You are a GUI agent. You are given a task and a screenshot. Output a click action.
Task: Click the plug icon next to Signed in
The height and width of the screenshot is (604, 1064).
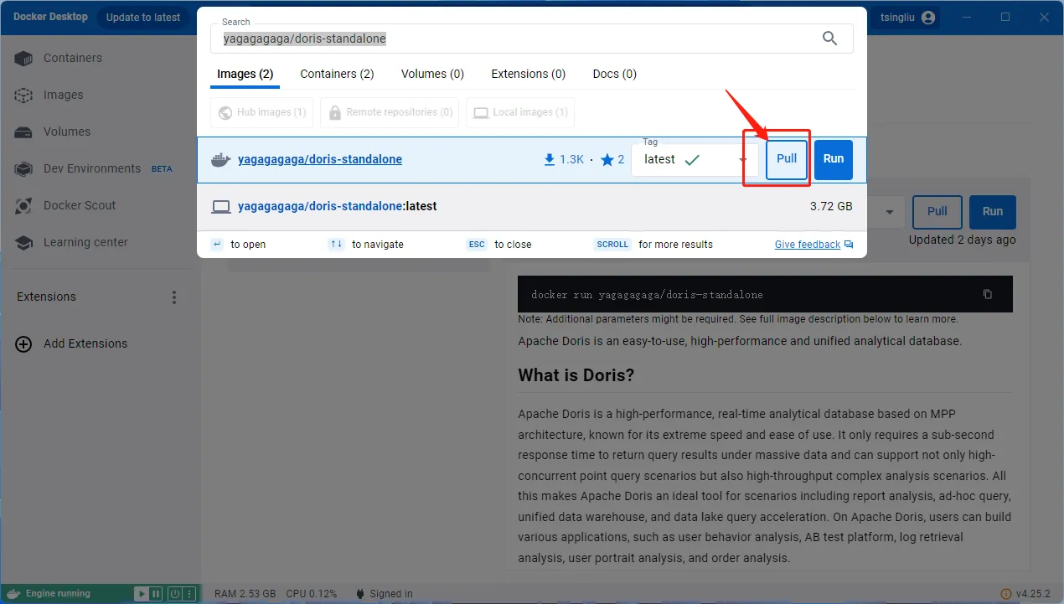(x=360, y=594)
